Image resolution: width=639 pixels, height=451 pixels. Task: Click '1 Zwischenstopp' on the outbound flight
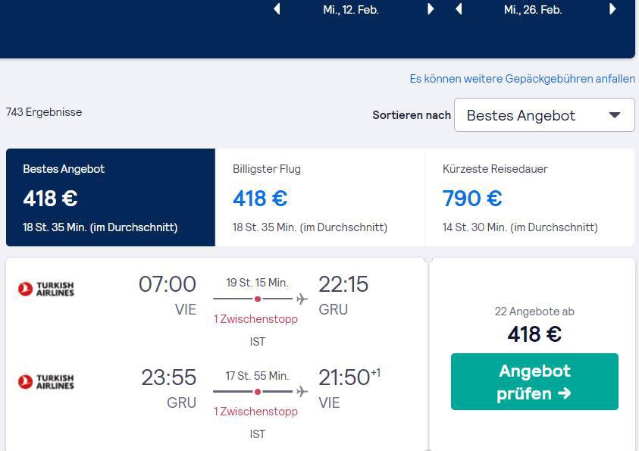pos(255,319)
